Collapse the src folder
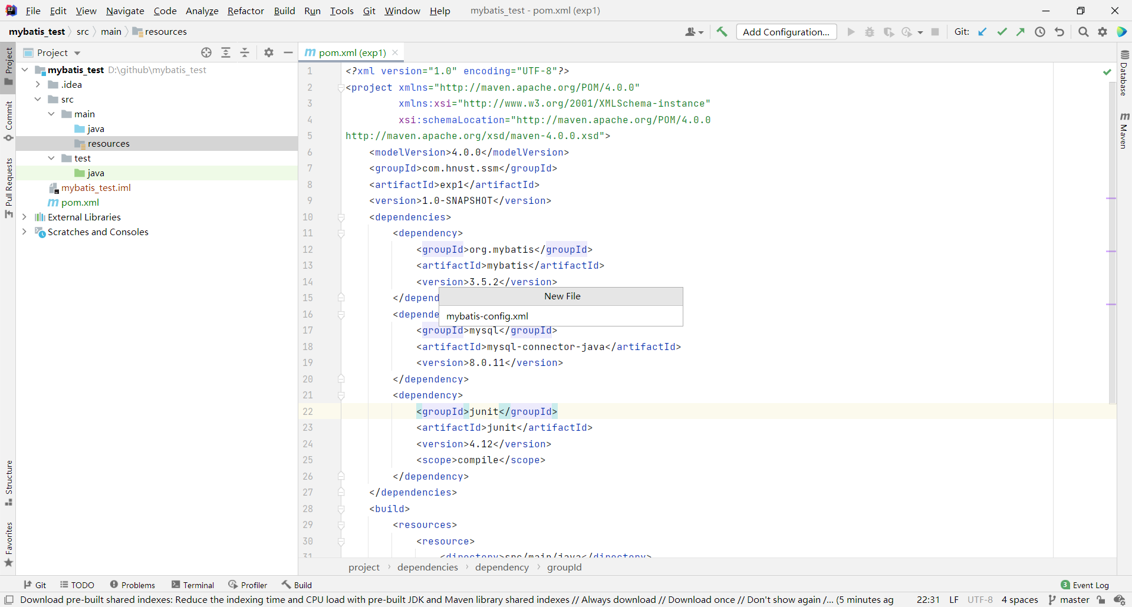 point(38,99)
